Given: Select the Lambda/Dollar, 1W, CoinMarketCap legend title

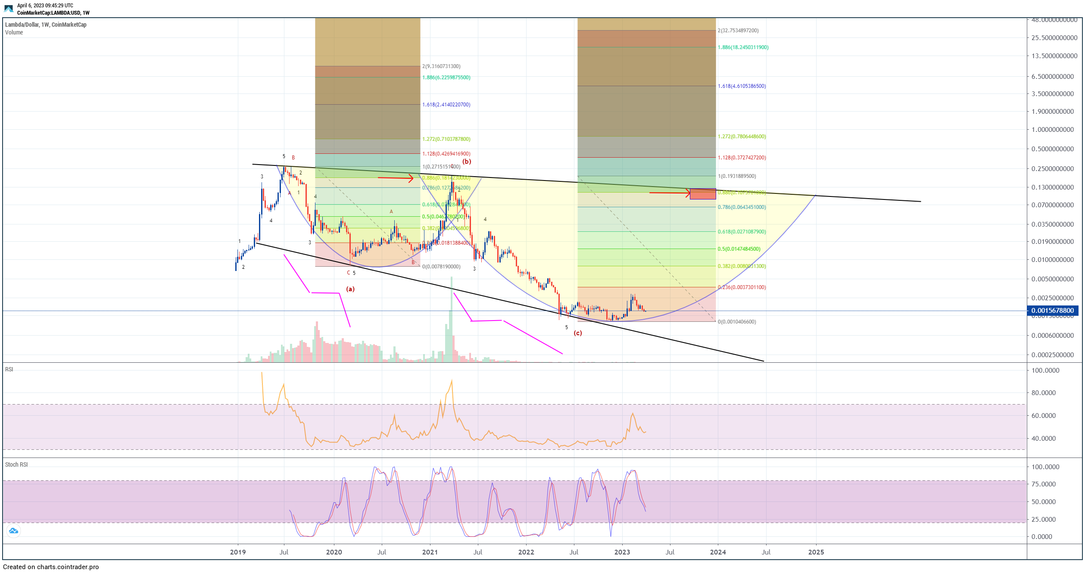Looking at the screenshot, I should point(46,25).
